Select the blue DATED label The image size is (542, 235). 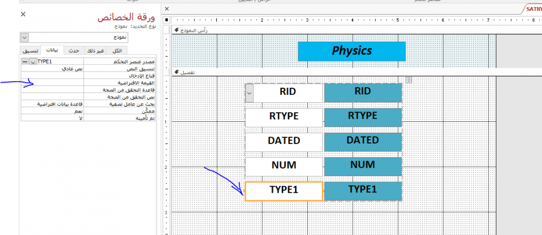click(x=363, y=142)
